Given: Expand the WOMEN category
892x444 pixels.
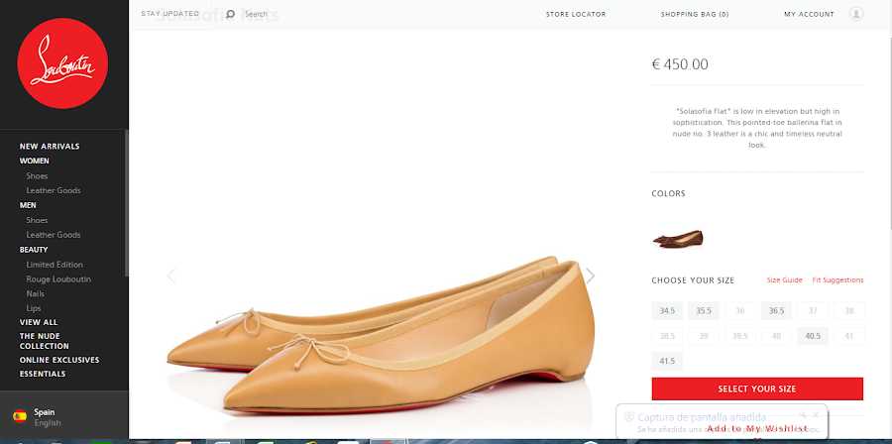Looking at the screenshot, I should coord(34,161).
